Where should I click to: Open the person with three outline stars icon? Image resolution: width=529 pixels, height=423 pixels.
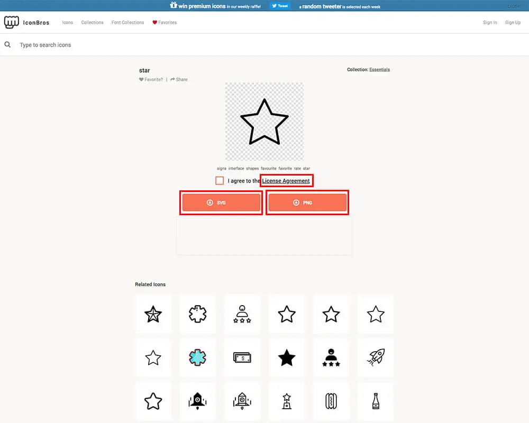[x=242, y=314]
